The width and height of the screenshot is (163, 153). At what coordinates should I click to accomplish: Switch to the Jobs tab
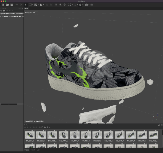[x=39, y=150]
